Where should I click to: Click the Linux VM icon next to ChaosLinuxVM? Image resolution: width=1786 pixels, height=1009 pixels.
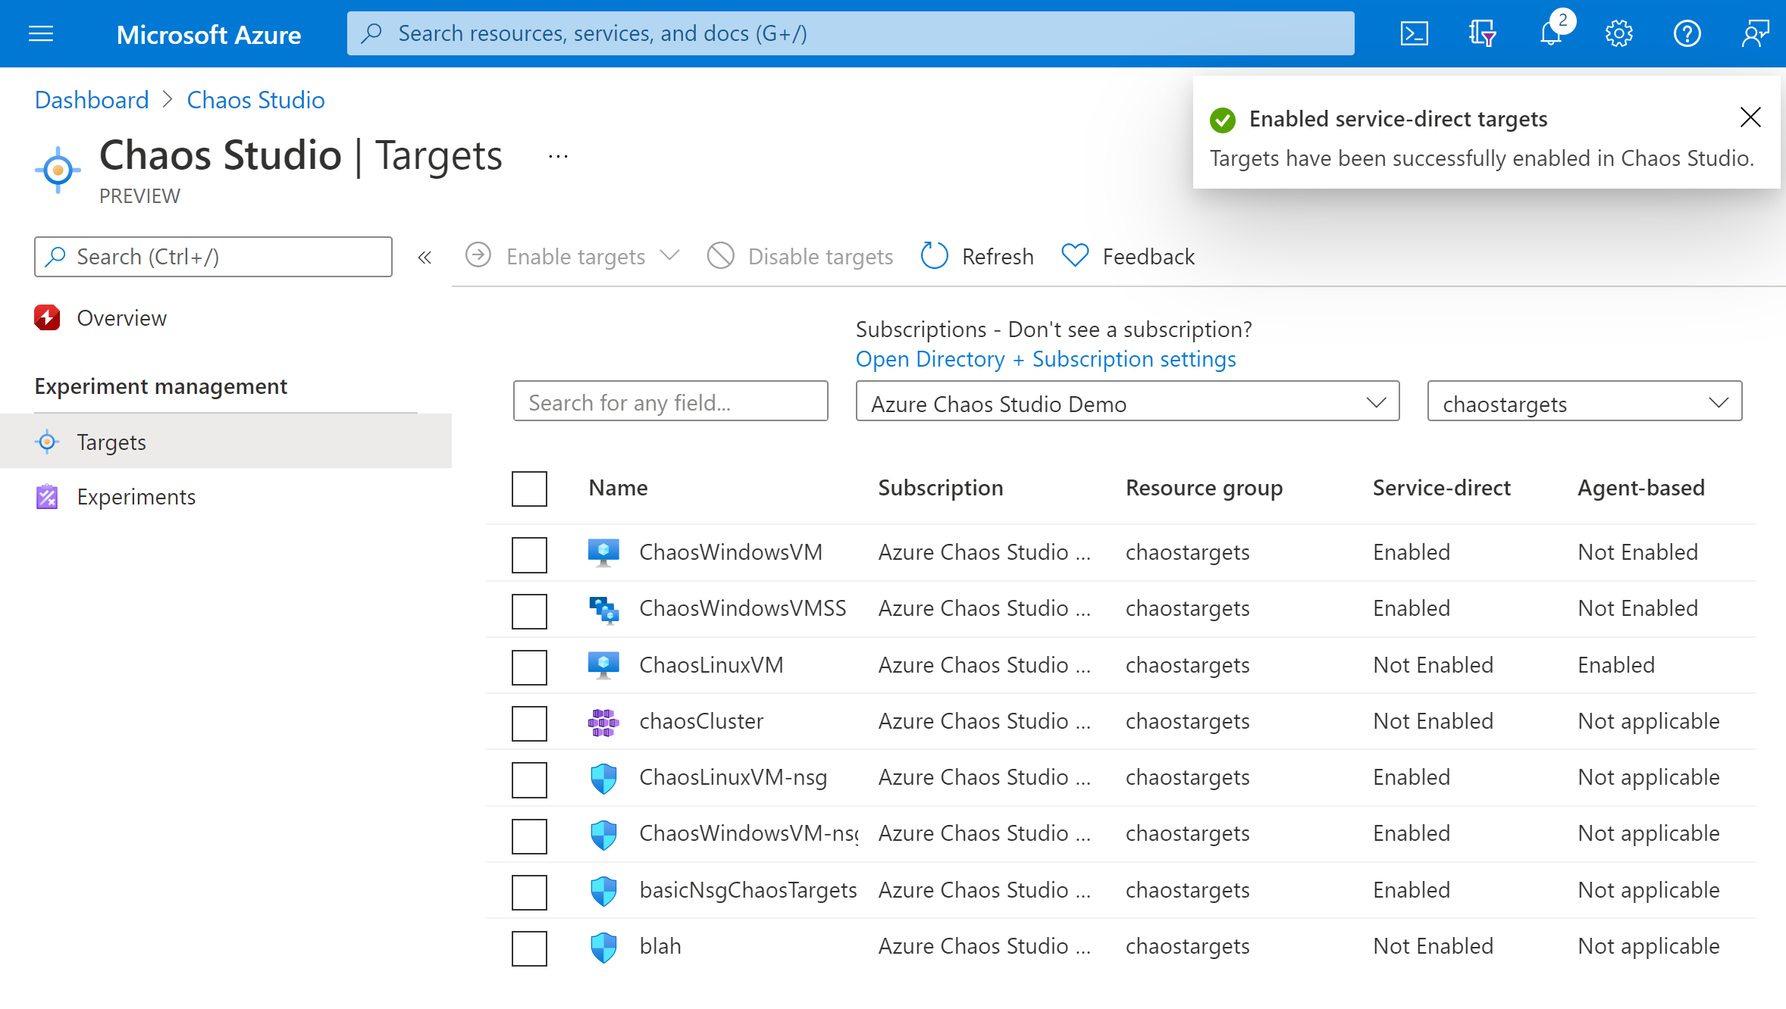coord(605,664)
